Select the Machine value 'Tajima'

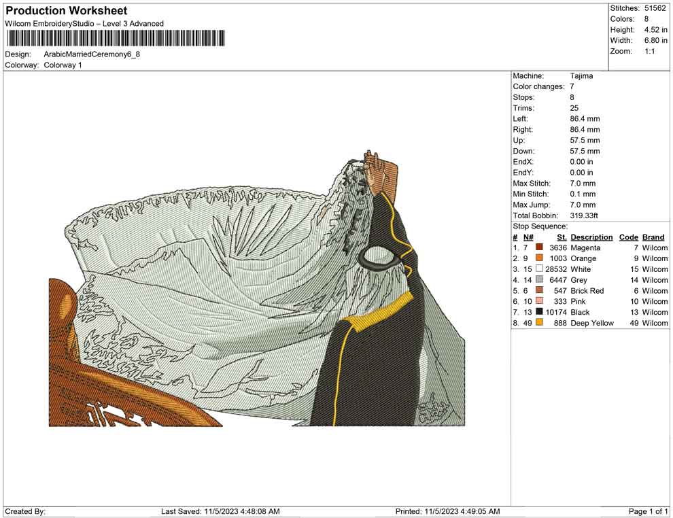[x=582, y=75]
